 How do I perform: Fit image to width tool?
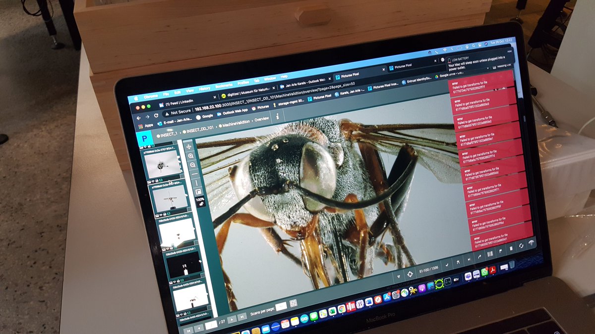pos(194,174)
